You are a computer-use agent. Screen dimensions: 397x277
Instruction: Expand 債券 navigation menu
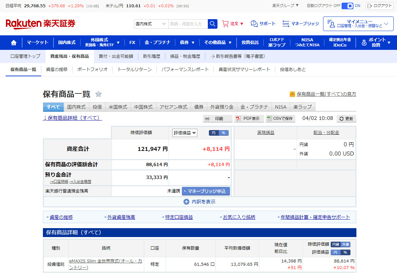[187, 43]
